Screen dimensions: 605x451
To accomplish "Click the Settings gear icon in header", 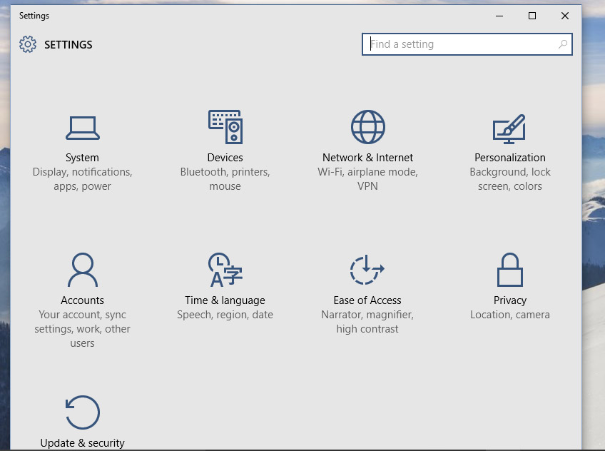I will [28, 44].
